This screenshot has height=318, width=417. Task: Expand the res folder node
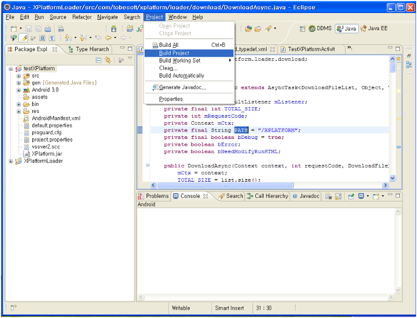[19, 111]
